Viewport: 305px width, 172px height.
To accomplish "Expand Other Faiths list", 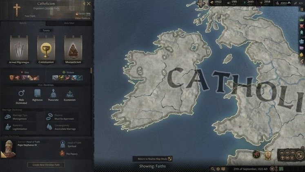I will click(x=82, y=18).
